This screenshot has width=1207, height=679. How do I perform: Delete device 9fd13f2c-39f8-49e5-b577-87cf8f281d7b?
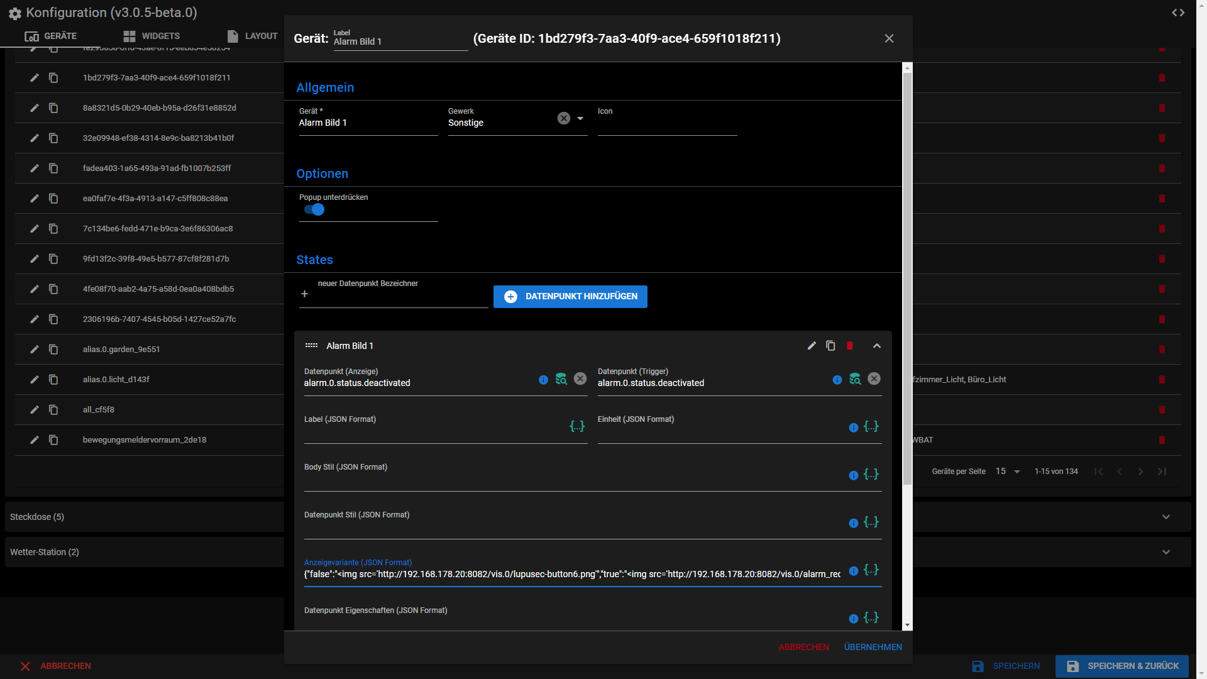point(1162,259)
